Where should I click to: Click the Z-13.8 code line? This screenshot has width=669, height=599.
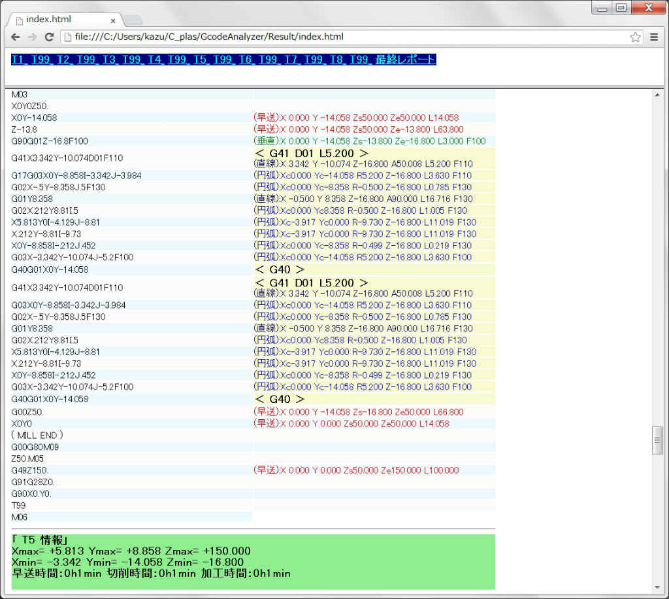24,129
